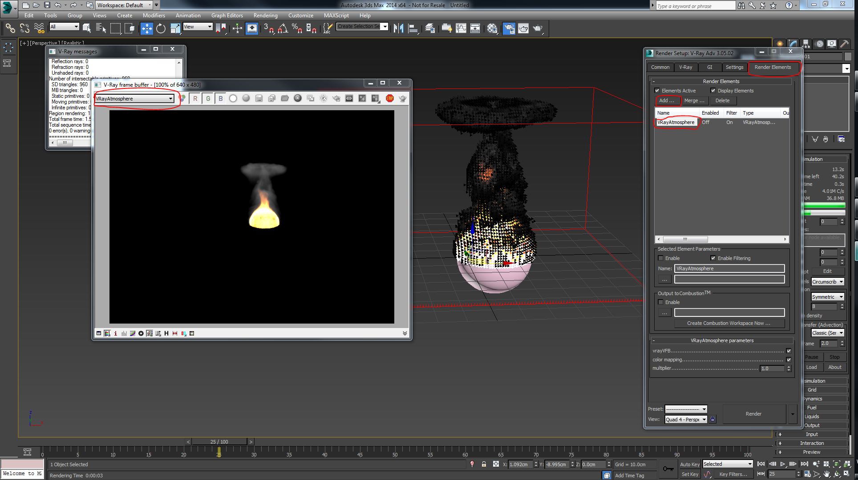The width and height of the screenshot is (858, 480).
Task: Click the element Name input field
Action: tap(729, 268)
